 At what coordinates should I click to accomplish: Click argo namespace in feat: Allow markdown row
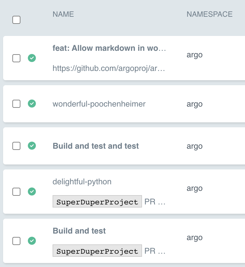195,55
